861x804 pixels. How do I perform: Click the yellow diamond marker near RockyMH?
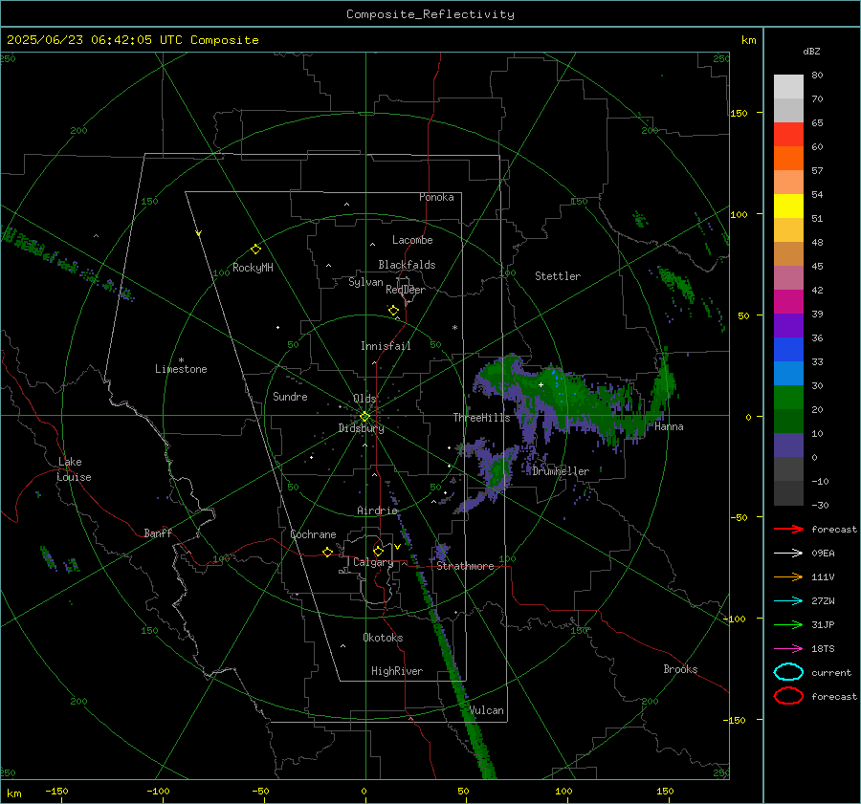(x=255, y=250)
